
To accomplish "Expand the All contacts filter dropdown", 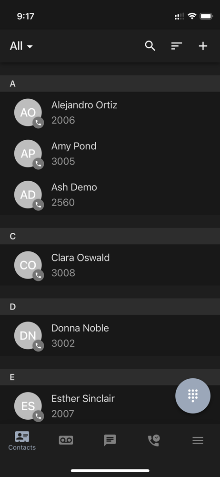I will pyautogui.click(x=21, y=46).
